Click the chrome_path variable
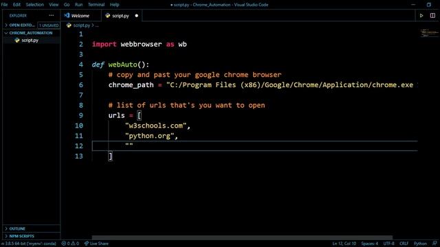 coord(131,85)
